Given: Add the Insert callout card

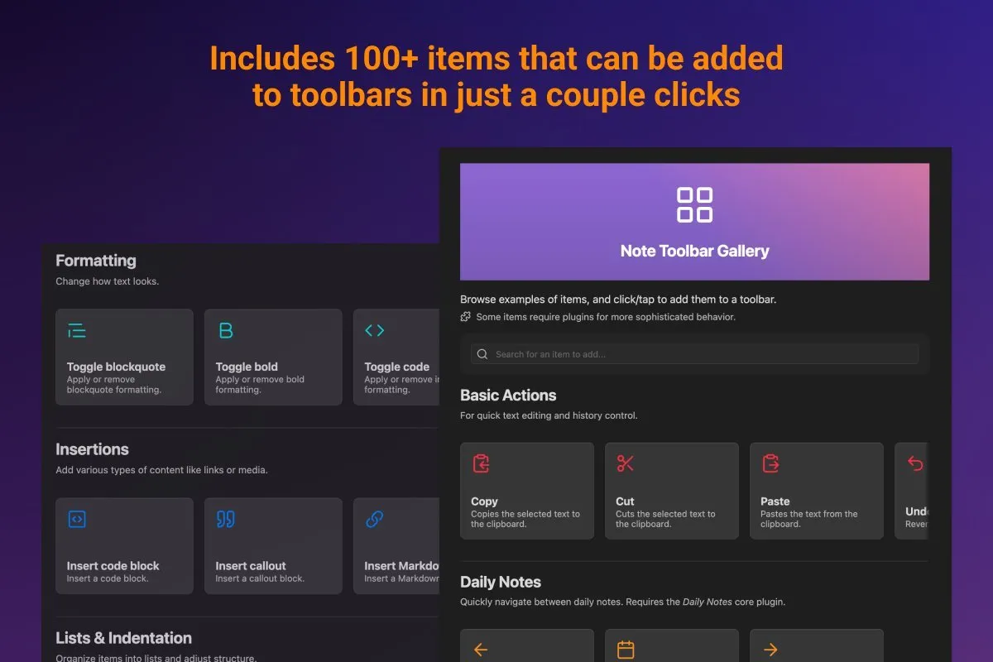Looking at the screenshot, I should tap(273, 546).
